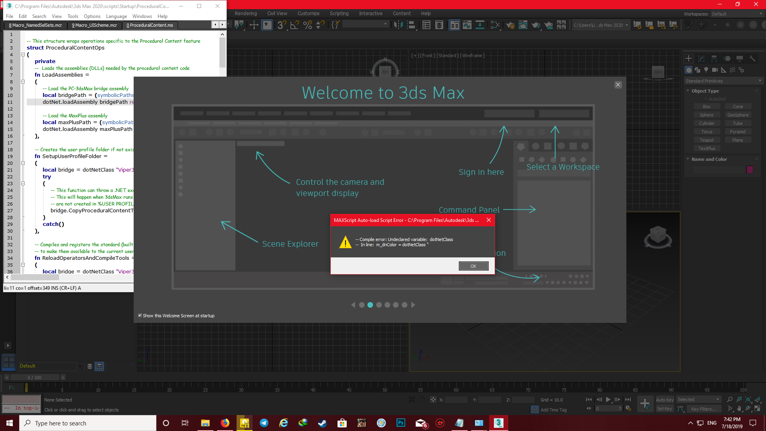Toggle the Scene Explorer toolbar button
766x431 pixels.
[426, 25]
